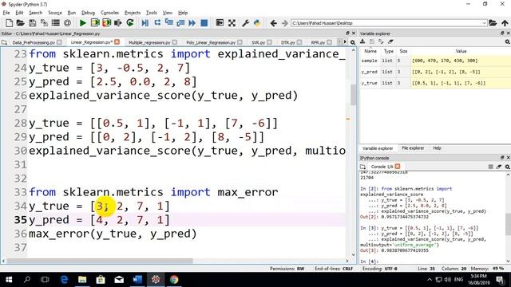
Task: Save the file with the floppy icon
Action: [x=32, y=23]
